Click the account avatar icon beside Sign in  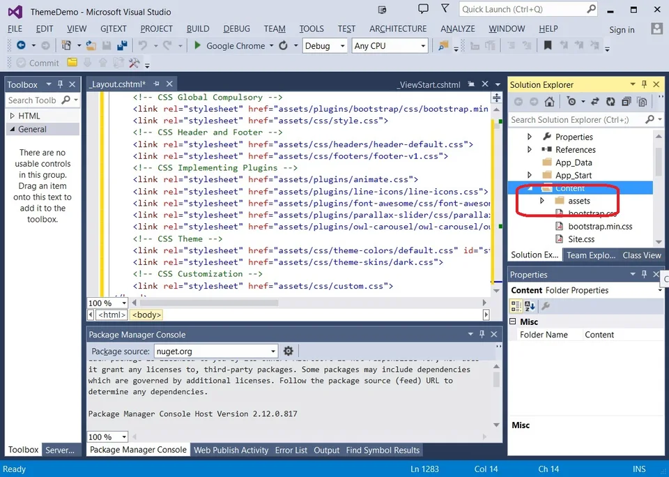656,29
